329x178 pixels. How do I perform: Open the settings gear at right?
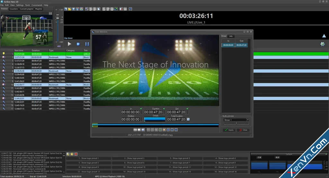tap(323, 44)
